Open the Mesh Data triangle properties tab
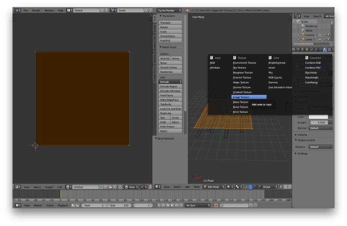 point(321,49)
